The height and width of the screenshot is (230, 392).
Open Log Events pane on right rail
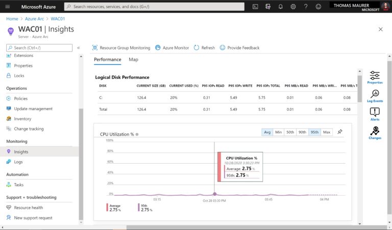375,96
